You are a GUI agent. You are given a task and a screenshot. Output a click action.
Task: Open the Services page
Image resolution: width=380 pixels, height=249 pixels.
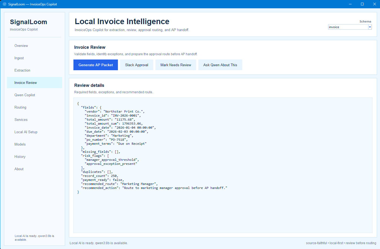click(x=35, y=120)
